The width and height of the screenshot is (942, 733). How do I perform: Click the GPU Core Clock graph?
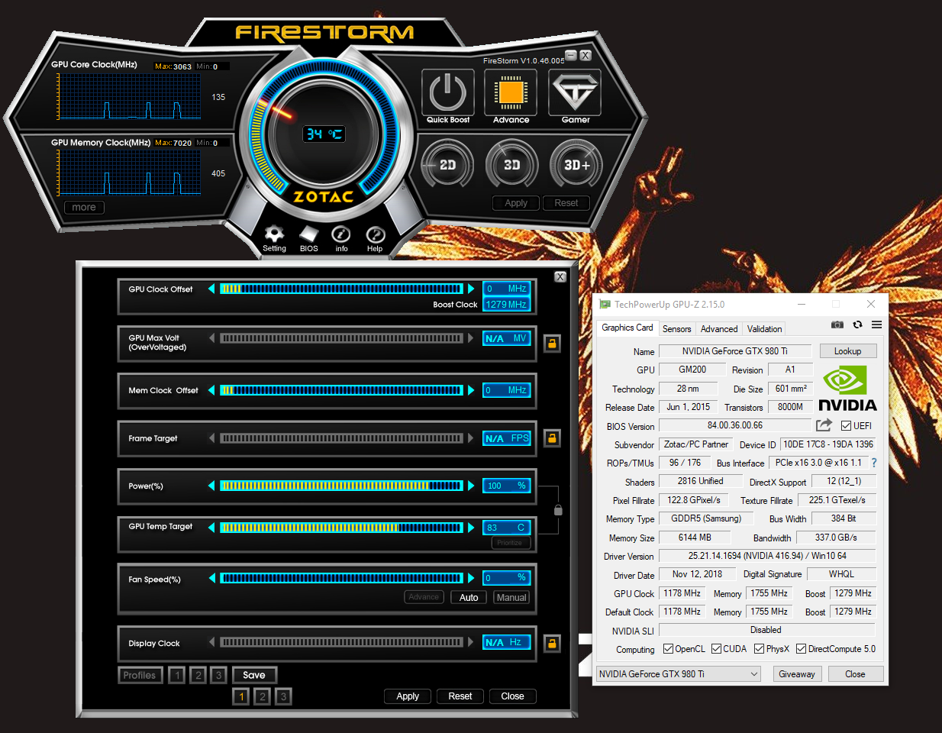(x=130, y=96)
